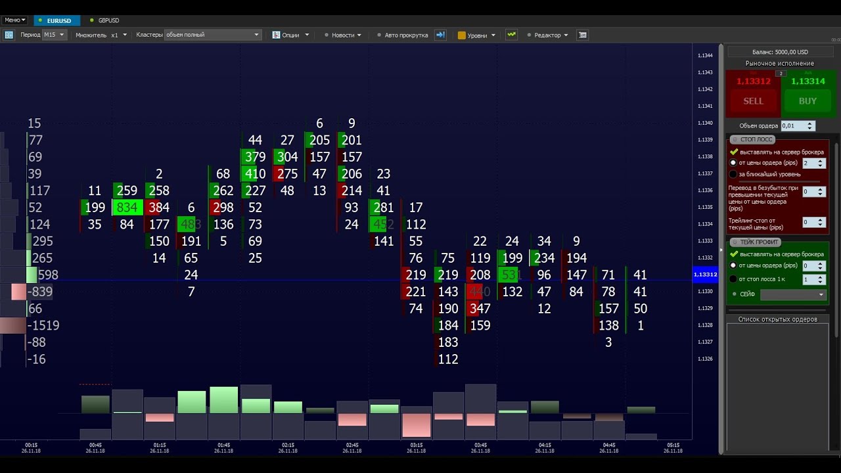Open the Редактор menu

547,35
